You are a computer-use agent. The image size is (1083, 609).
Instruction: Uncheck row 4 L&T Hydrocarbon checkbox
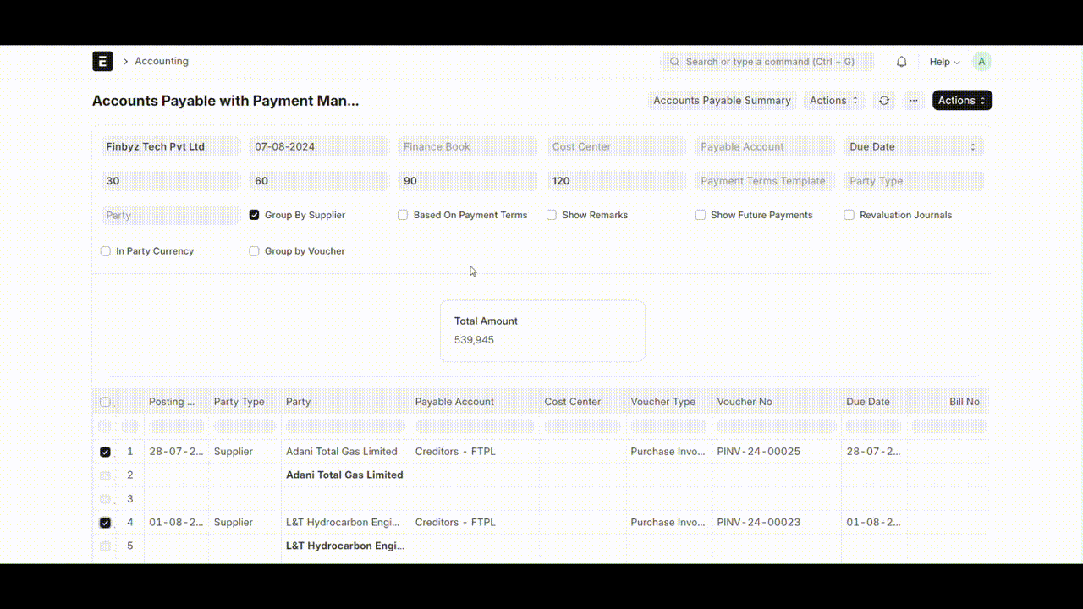[x=105, y=523]
